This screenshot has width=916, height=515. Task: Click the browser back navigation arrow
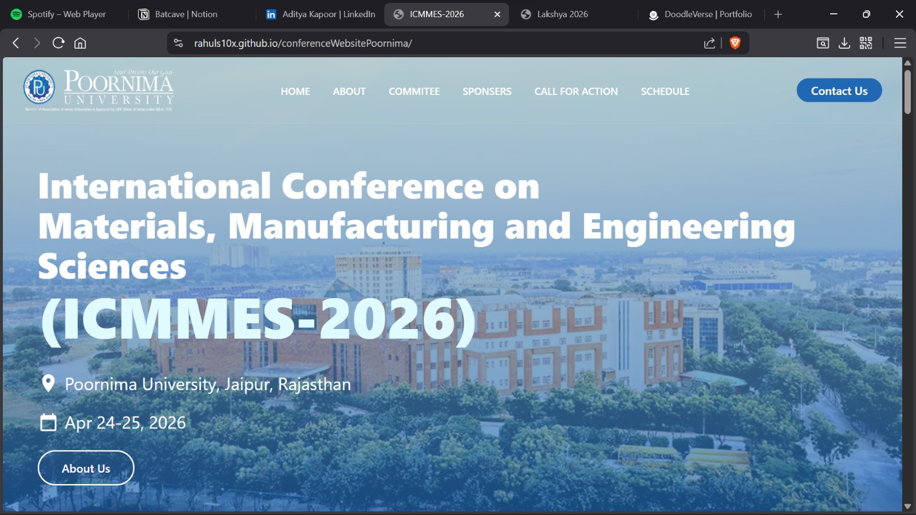(x=15, y=43)
